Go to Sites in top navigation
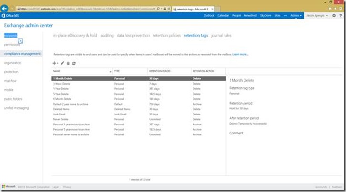 pyautogui.click(x=277, y=15)
